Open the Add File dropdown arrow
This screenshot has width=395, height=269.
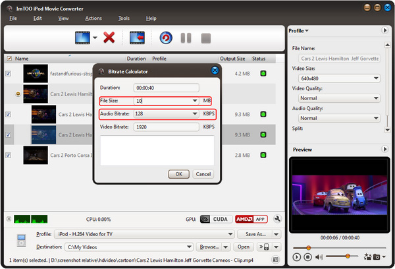(x=95, y=38)
